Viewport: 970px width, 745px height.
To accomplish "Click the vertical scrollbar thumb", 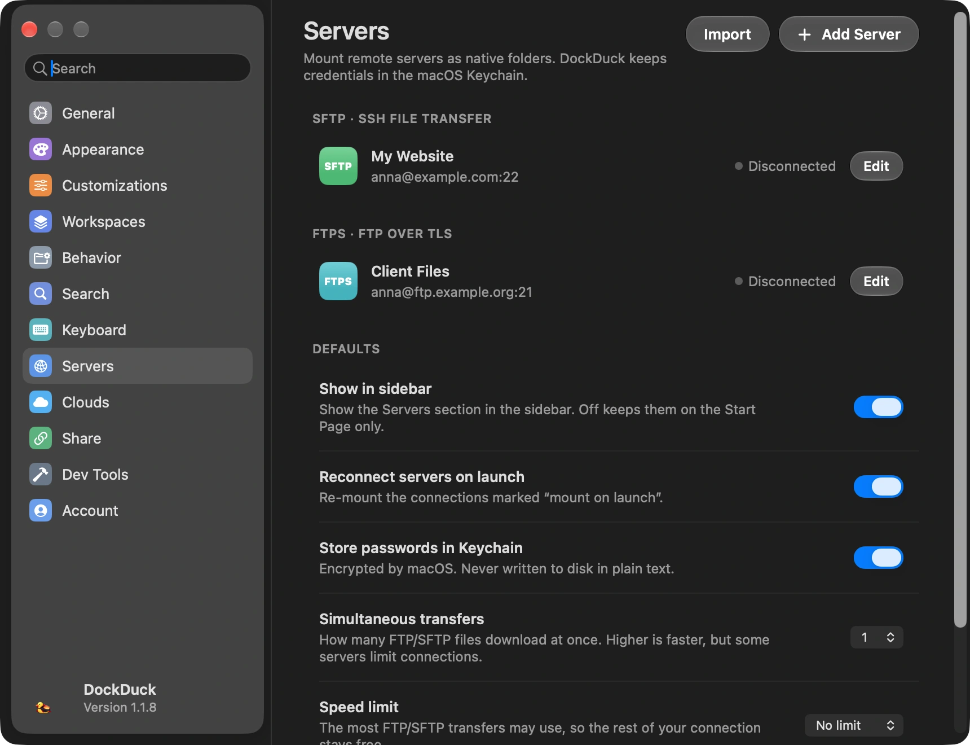I will click(x=960, y=319).
